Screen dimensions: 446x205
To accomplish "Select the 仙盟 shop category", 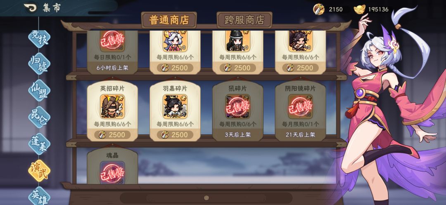I will [x=39, y=90].
